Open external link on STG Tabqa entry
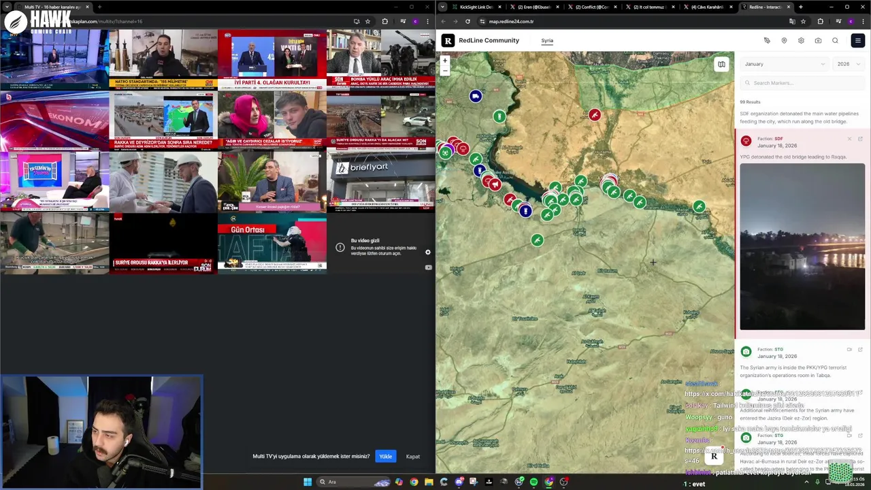Image resolution: width=871 pixels, height=490 pixels. point(860,350)
